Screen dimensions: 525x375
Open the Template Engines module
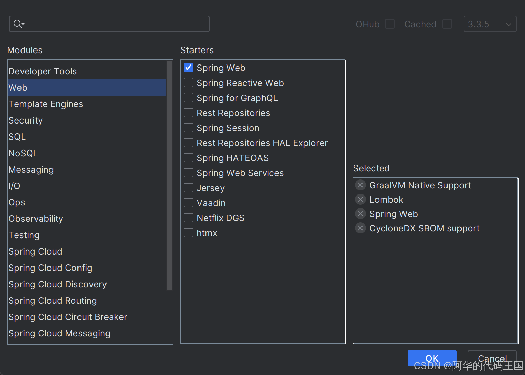click(x=87, y=104)
